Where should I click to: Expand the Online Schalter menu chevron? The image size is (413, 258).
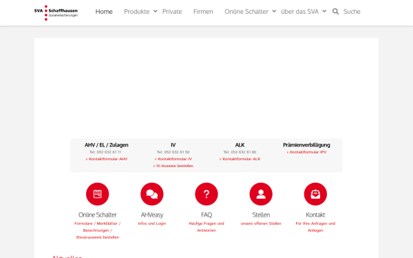point(274,11)
